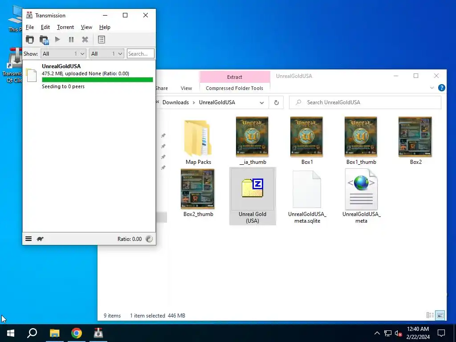Select the Box2 image file
Image resolution: width=456 pixels, height=342 pixels.
(x=415, y=142)
